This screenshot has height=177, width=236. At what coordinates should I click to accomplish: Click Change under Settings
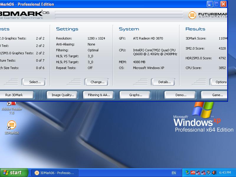click(x=97, y=82)
